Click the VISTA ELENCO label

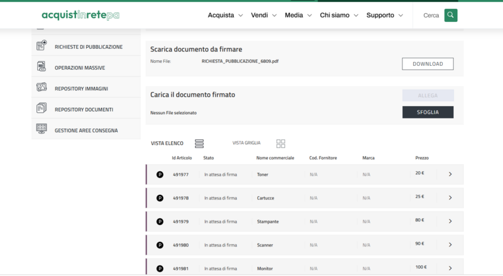pos(167,144)
